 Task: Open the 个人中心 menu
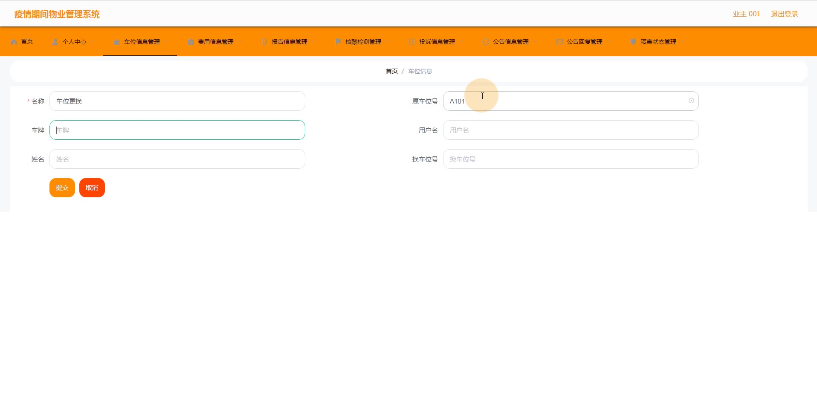73,42
